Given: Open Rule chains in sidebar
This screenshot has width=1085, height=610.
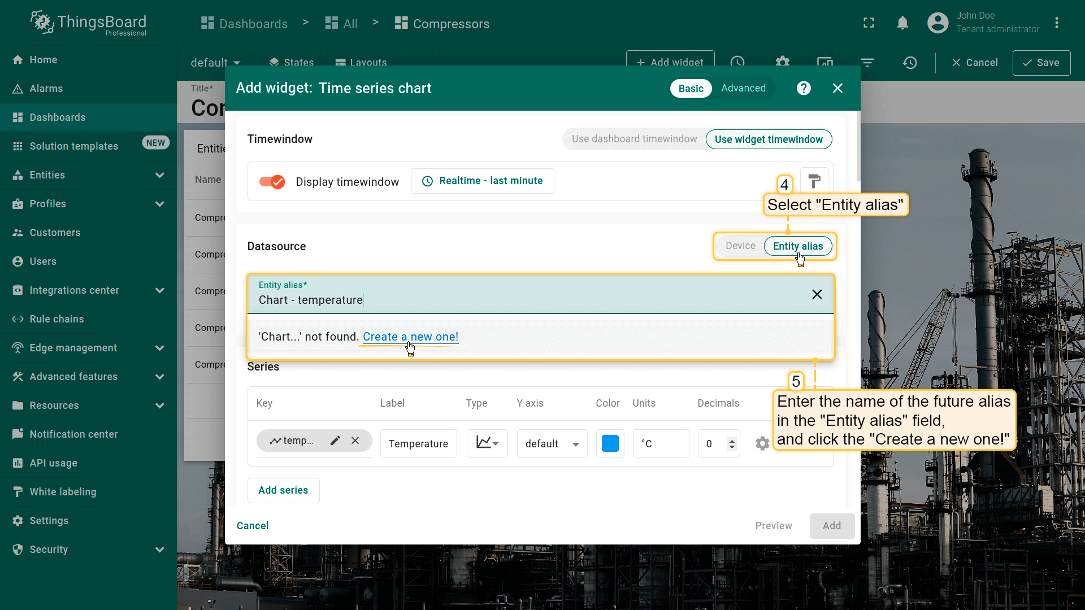Looking at the screenshot, I should click(x=57, y=319).
